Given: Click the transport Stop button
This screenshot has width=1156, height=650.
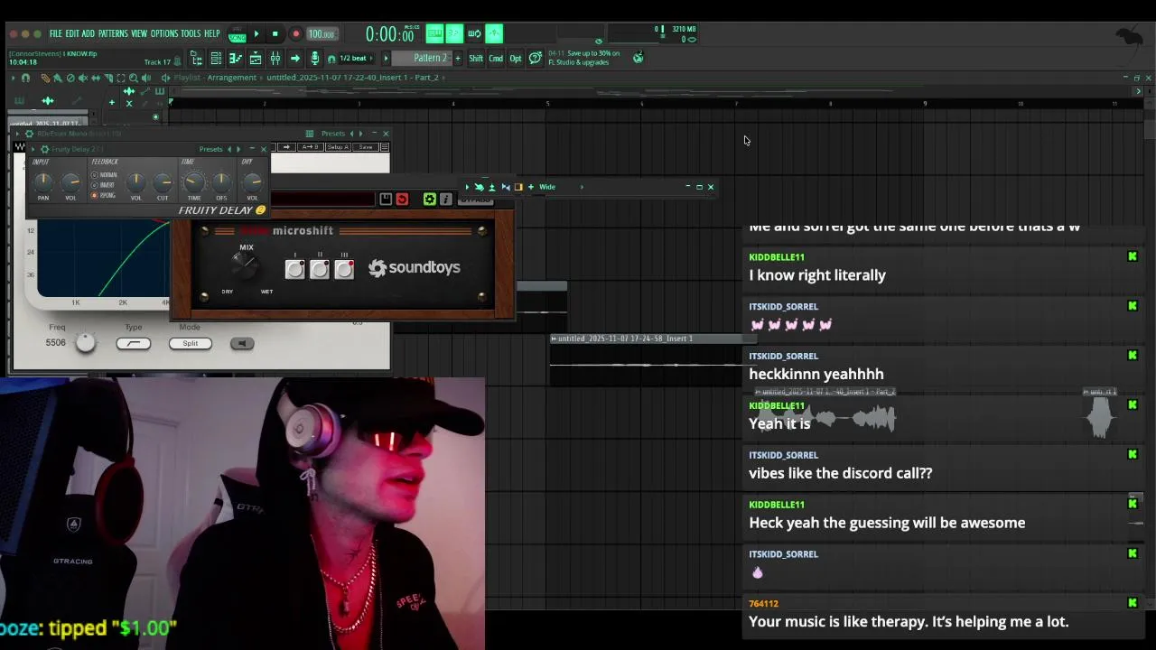Looking at the screenshot, I should [275, 34].
